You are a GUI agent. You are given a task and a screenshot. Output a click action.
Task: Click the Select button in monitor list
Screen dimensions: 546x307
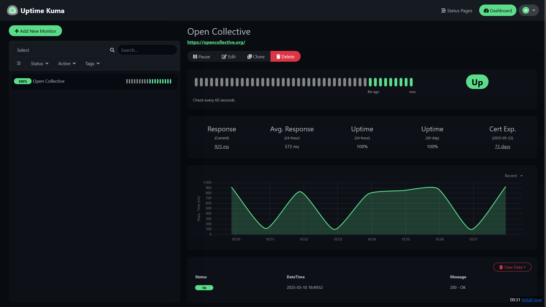point(23,50)
